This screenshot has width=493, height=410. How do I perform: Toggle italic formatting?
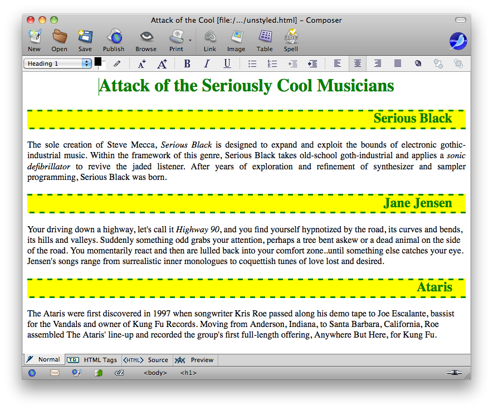click(x=207, y=64)
